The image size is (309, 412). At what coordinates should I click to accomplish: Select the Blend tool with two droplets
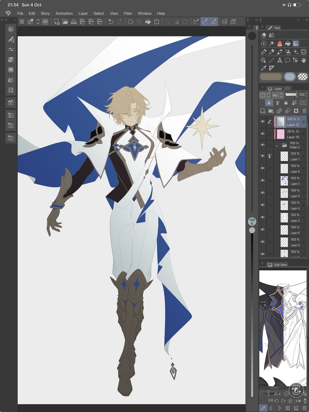coord(272,35)
